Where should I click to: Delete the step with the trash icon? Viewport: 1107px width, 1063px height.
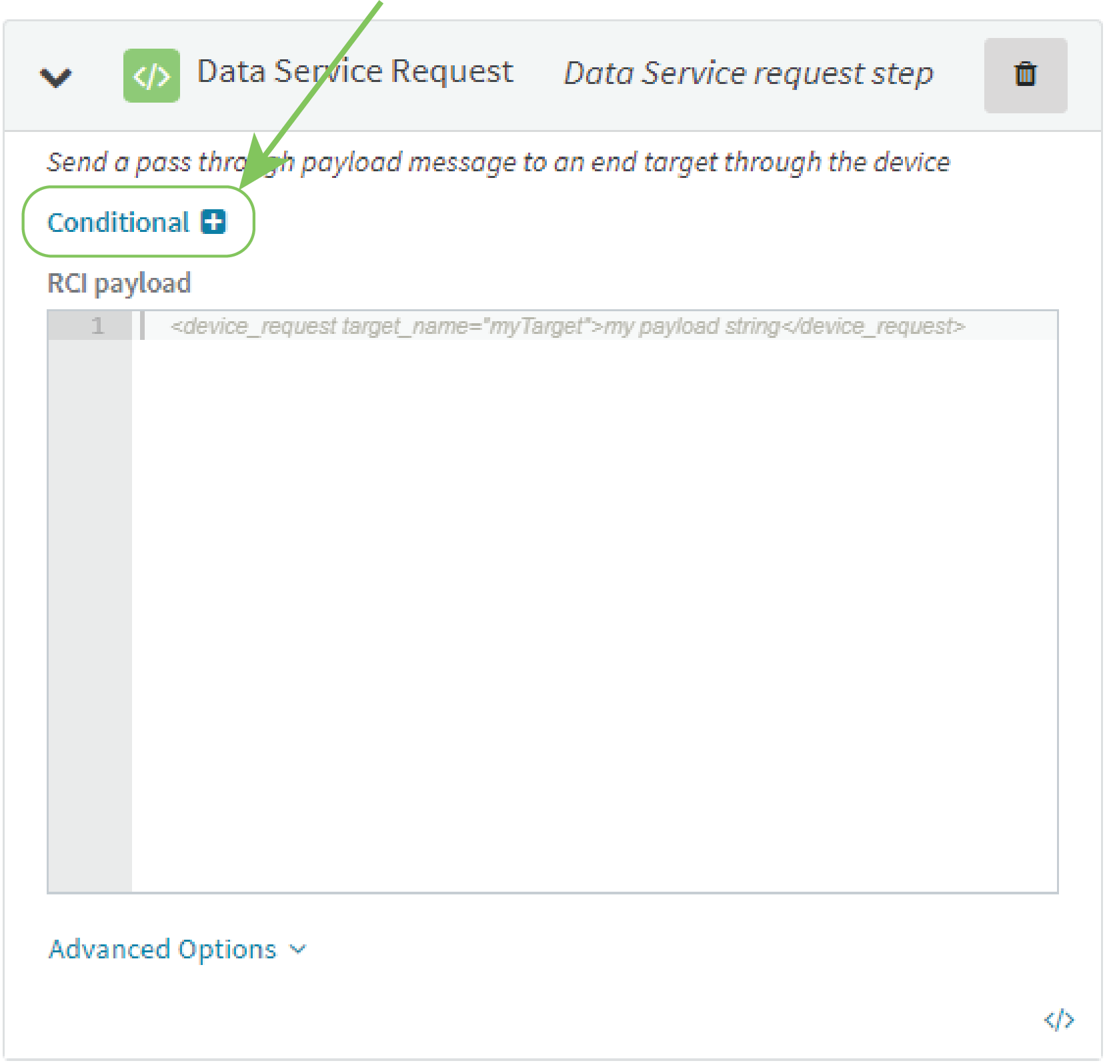[1025, 75]
